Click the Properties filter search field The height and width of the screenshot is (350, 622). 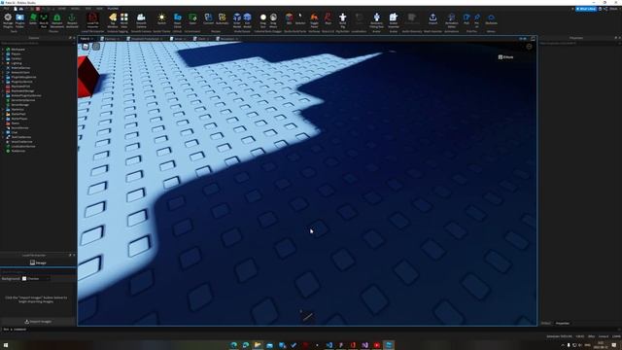click(x=579, y=43)
